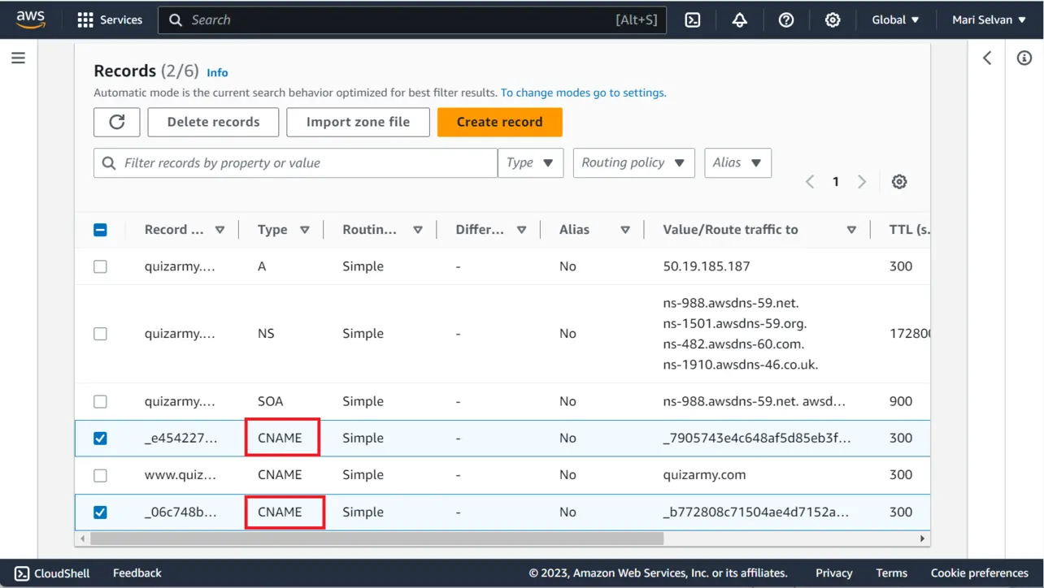Open the left navigation hamburger menu
The width and height of the screenshot is (1044, 588).
(18, 58)
